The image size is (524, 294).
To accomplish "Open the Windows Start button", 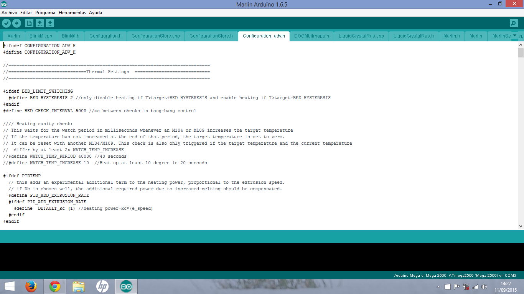I will tap(10, 286).
